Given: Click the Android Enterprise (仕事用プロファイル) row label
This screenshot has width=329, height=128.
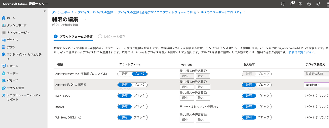Looking at the screenshot, I should coord(81,74).
